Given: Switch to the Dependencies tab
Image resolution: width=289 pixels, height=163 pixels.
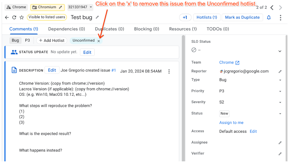Looking at the screenshot, I should pyautogui.click(x=66, y=29).
